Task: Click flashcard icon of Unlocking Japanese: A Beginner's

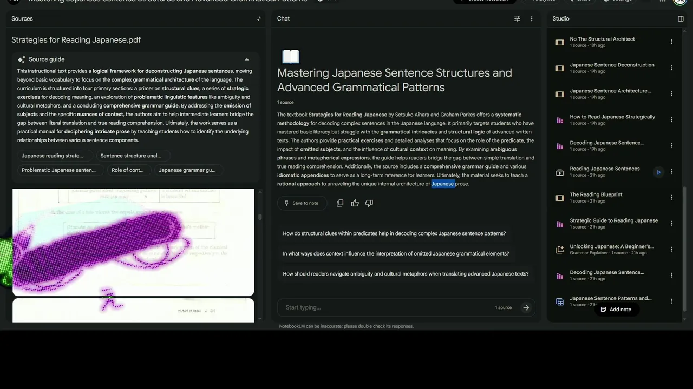Action: tap(560, 250)
